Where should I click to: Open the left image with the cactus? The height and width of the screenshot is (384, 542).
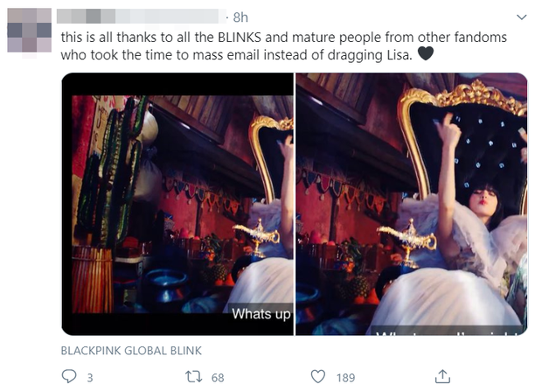177,204
